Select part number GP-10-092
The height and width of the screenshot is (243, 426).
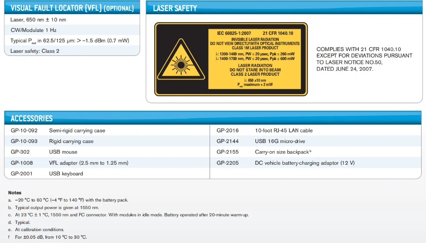[24, 130]
